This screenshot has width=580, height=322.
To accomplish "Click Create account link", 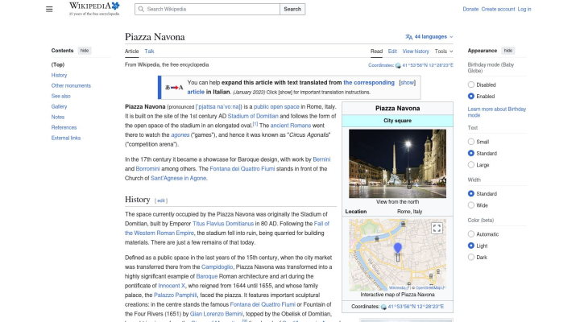I will pos(498,9).
